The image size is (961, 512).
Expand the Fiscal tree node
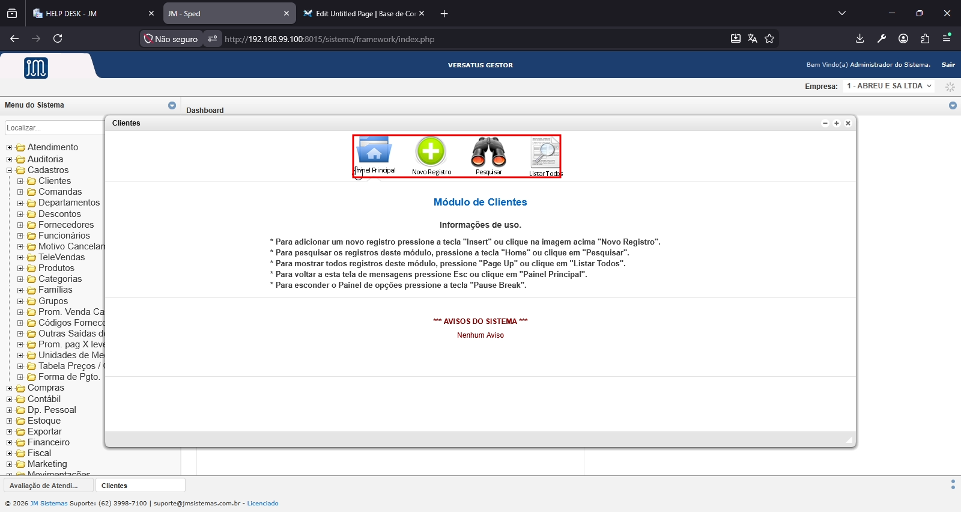click(10, 453)
